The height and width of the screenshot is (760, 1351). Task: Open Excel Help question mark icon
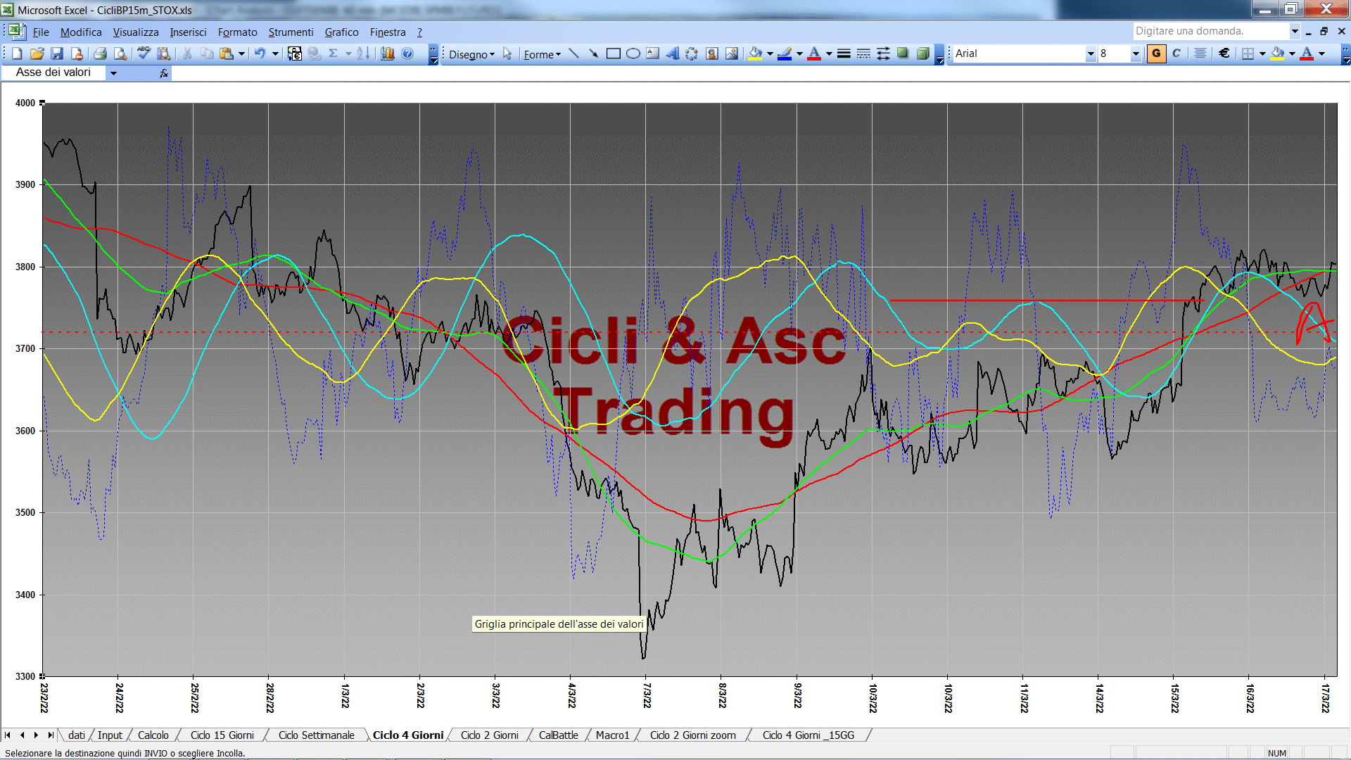tap(407, 53)
